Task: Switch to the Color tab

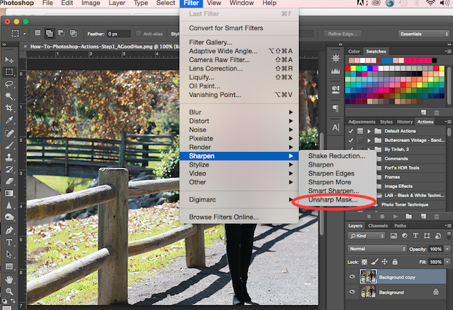Action: pyautogui.click(x=354, y=52)
